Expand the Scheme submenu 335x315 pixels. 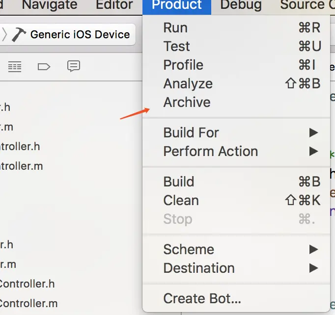point(236,249)
